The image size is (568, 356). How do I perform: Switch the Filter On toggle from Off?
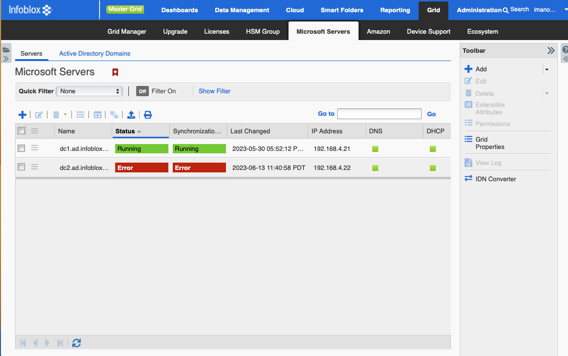142,91
